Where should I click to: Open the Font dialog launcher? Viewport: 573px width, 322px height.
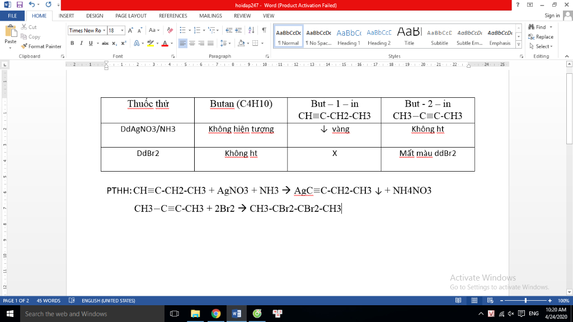click(173, 56)
